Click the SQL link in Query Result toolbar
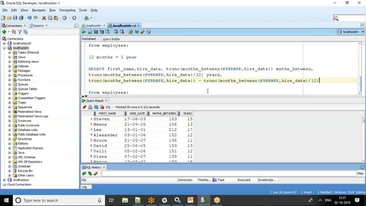The image size is (366, 206). pyautogui.click(x=108, y=107)
